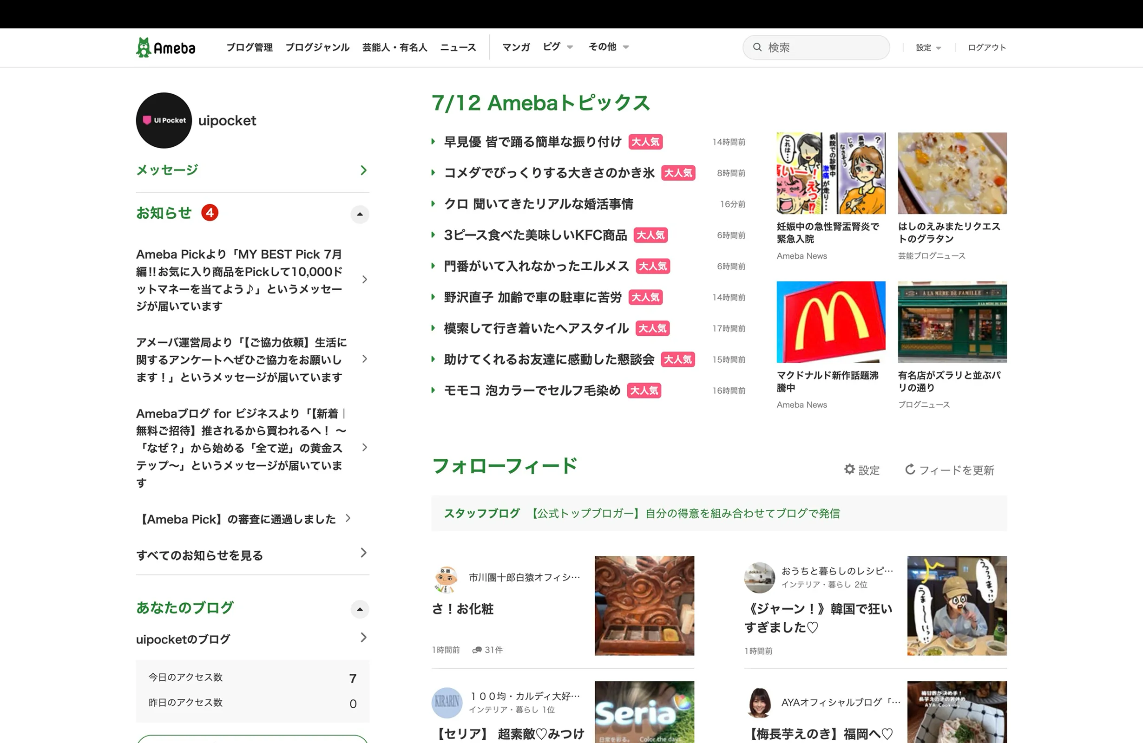1143x743 pixels.
Task: Click the Ameba mascot logo icon
Action: point(145,46)
